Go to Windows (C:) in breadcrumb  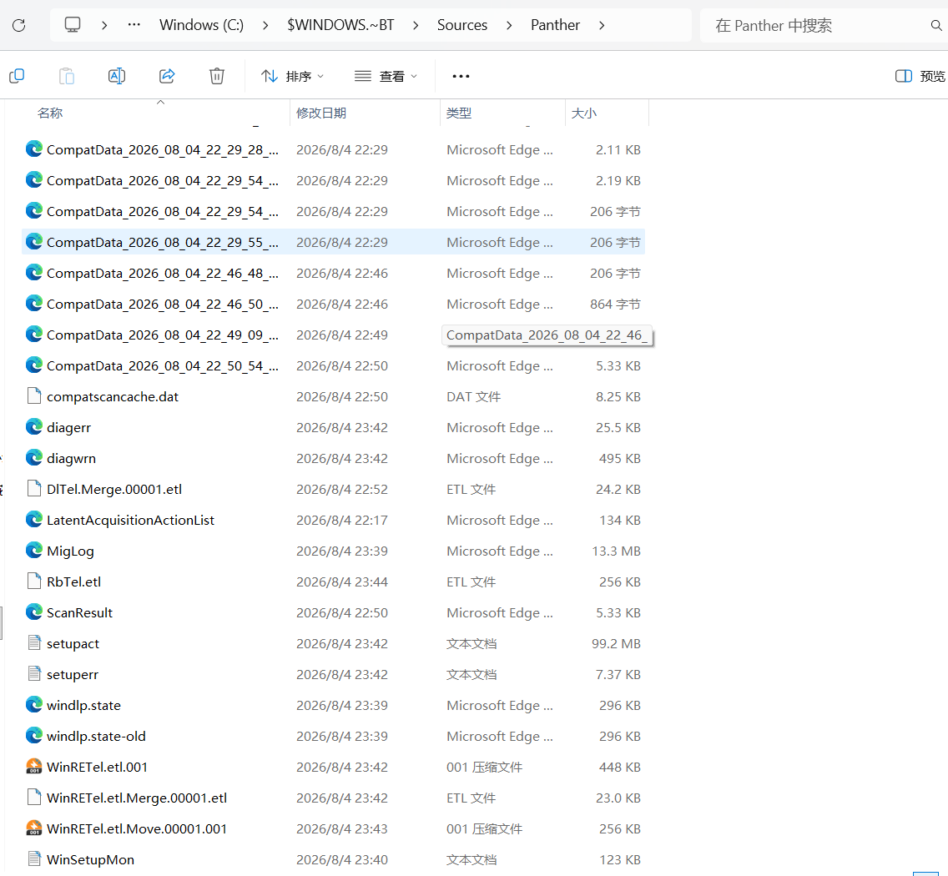[201, 25]
